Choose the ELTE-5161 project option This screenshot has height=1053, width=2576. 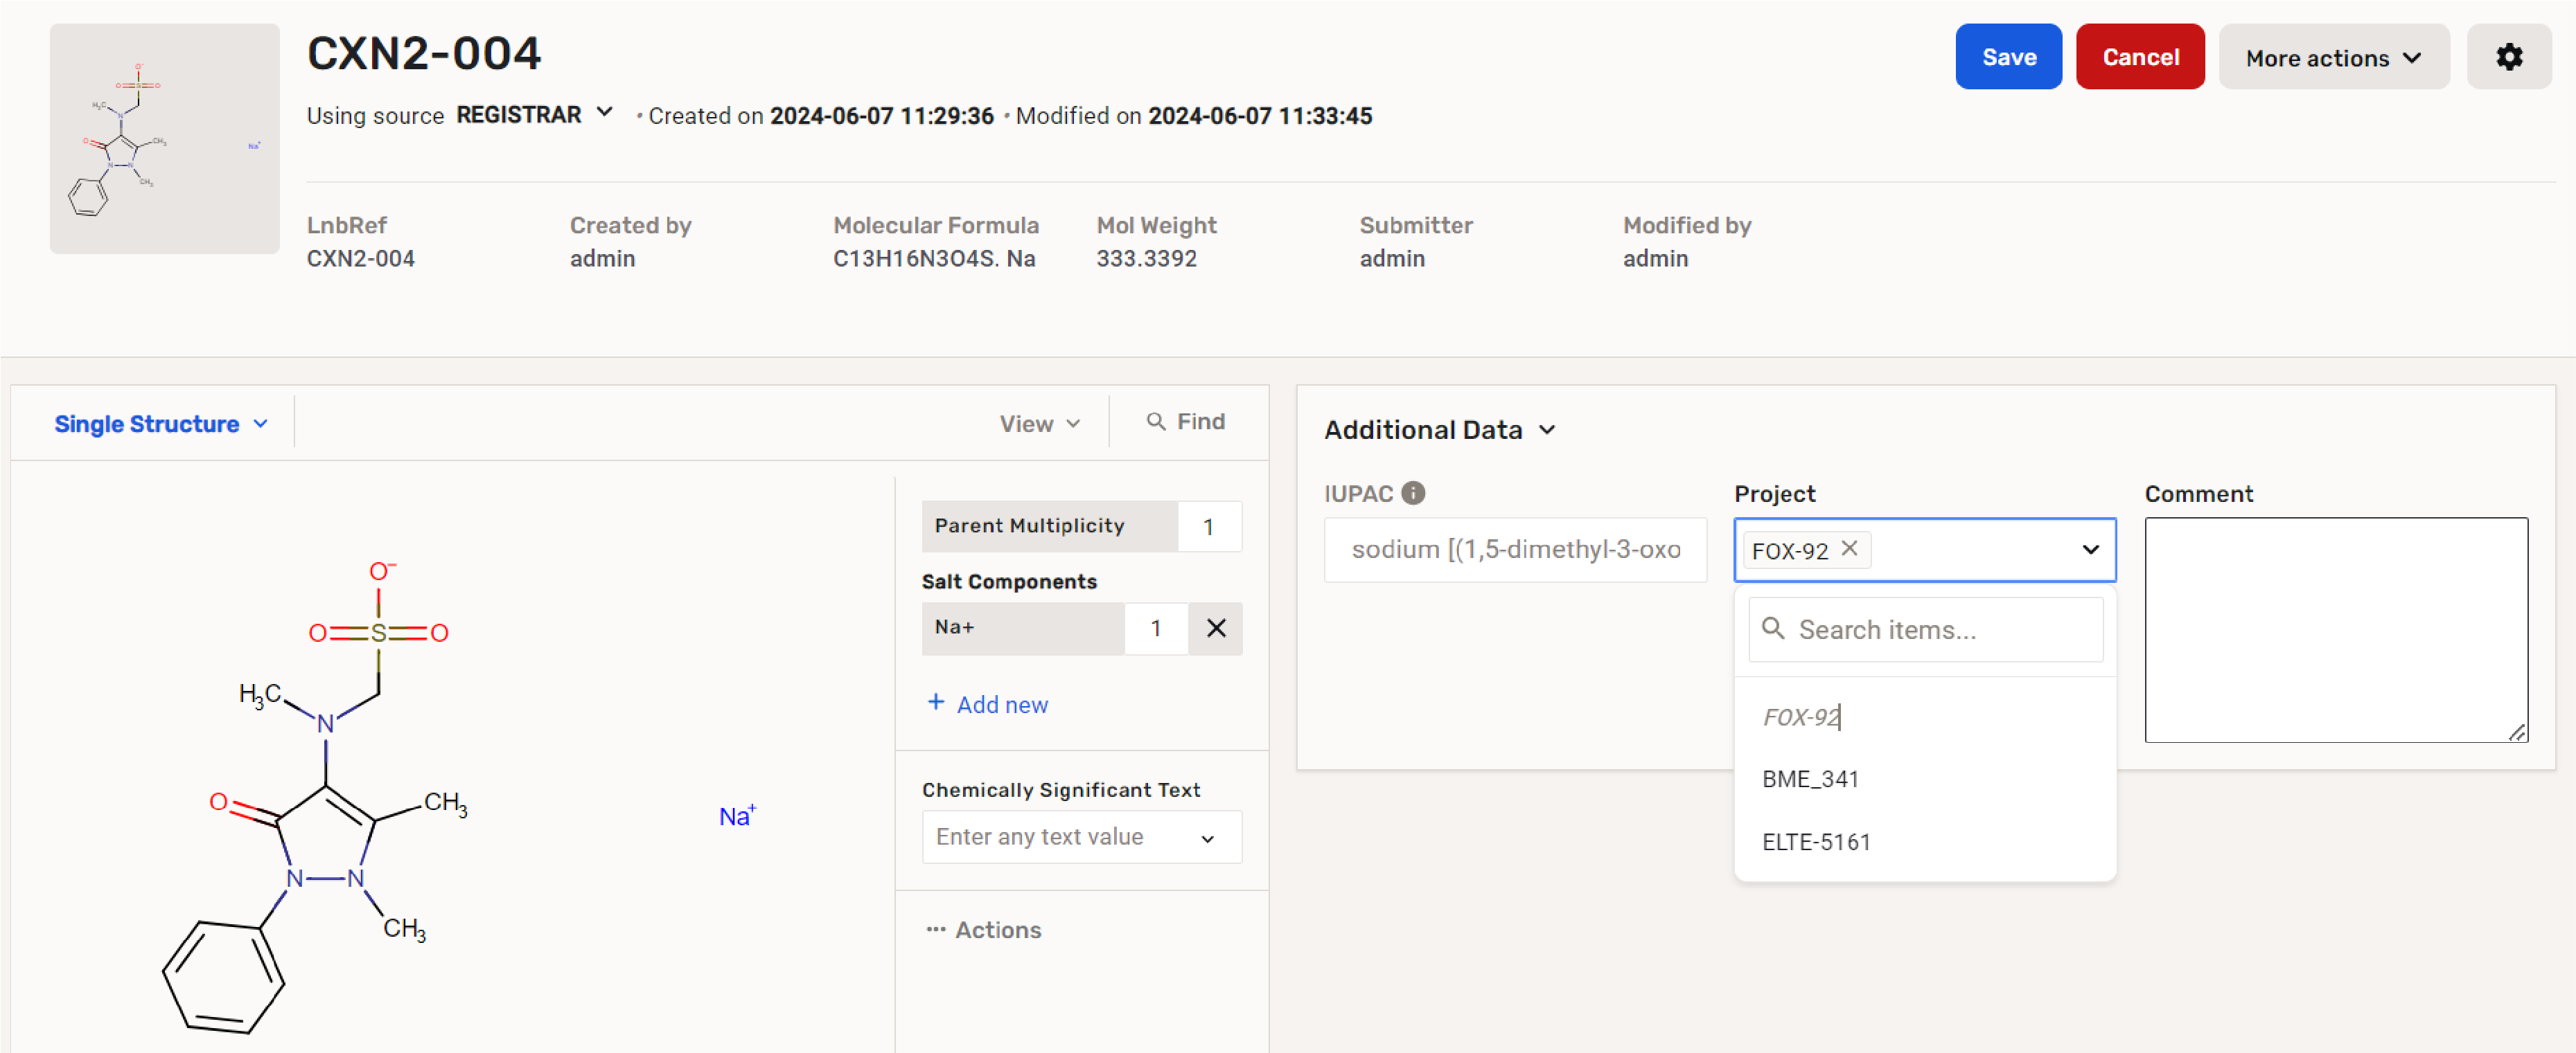[1815, 841]
